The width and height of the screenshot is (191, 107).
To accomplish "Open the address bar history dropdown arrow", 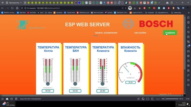I will (x=126, y=8).
